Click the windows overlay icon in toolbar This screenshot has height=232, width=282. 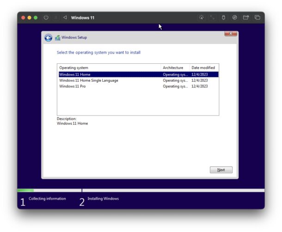coord(257,18)
